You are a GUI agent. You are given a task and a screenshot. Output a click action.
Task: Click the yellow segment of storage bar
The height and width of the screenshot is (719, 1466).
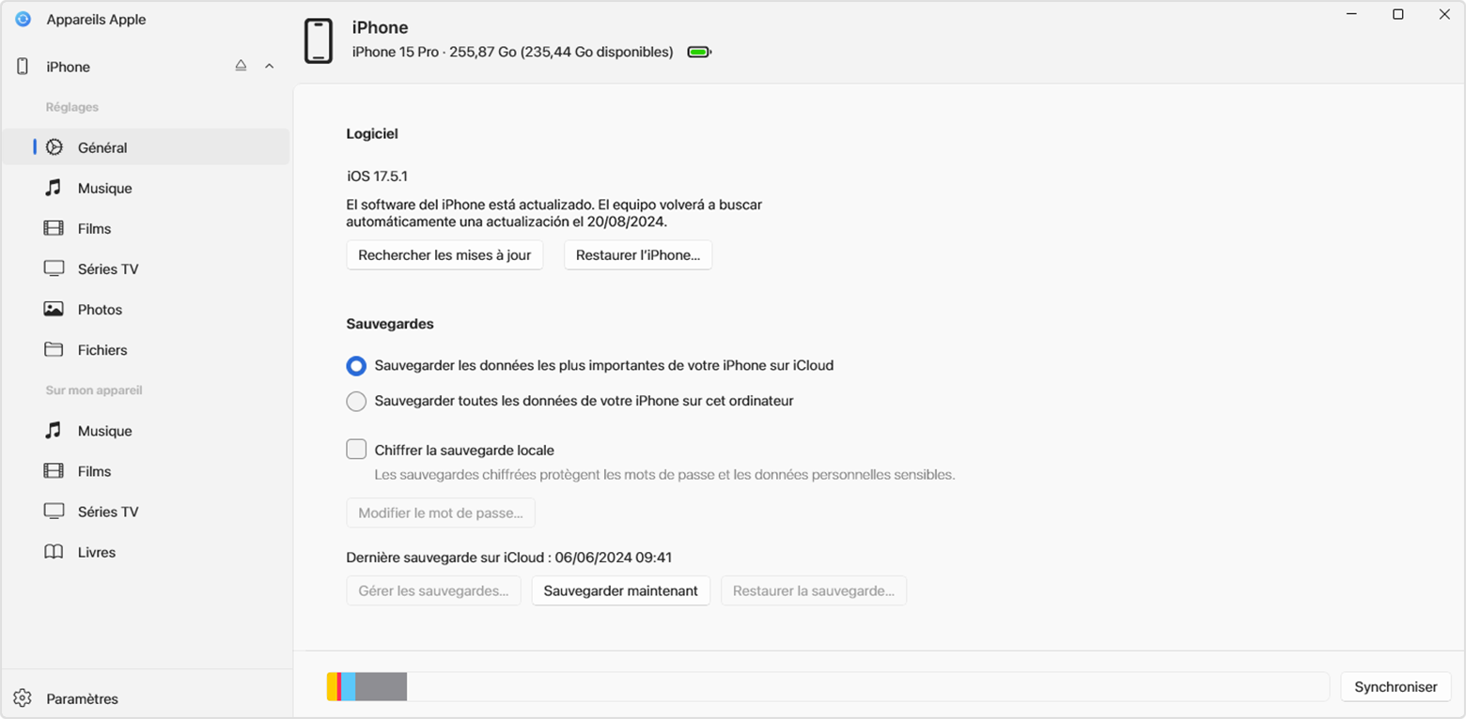(x=331, y=686)
